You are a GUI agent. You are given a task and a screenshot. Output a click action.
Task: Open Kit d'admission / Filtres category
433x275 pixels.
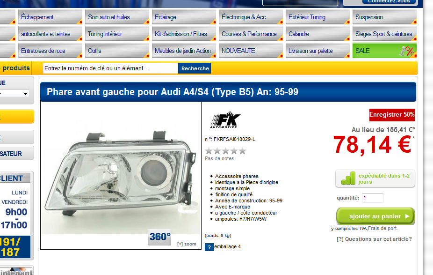(x=184, y=34)
